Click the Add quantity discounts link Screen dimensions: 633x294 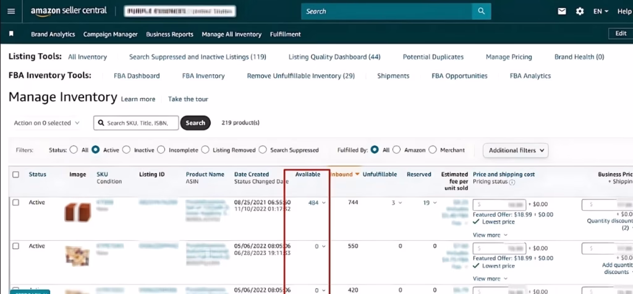[x=616, y=268]
